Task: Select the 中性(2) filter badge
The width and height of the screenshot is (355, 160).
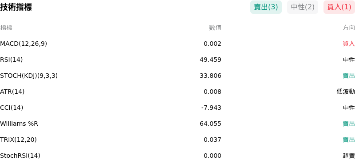Action: click(x=303, y=7)
